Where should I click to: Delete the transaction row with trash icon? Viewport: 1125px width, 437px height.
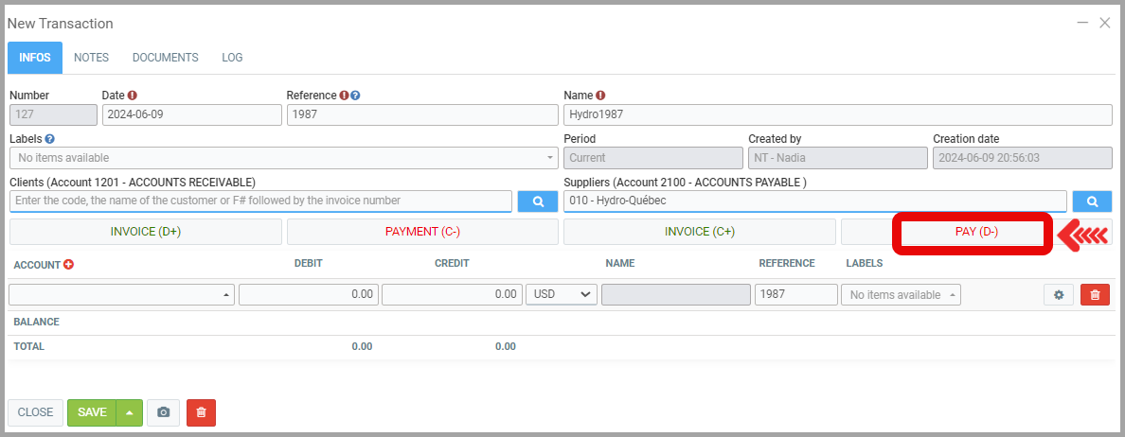pyautogui.click(x=1095, y=295)
